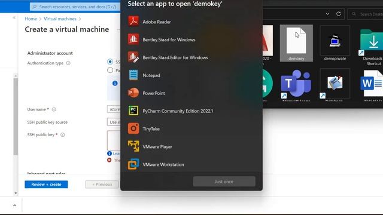Expand the bottom-left chevron panel

tap(14, 205)
